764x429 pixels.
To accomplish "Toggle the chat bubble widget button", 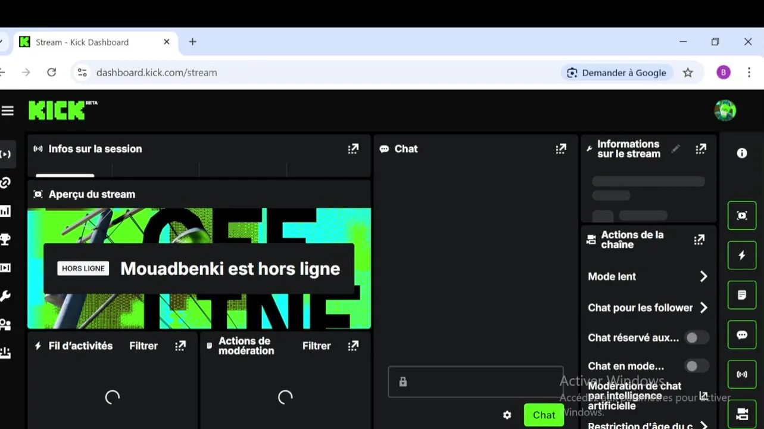I will [742, 335].
